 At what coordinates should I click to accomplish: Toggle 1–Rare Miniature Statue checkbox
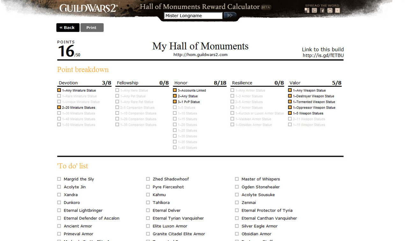pos(59,96)
